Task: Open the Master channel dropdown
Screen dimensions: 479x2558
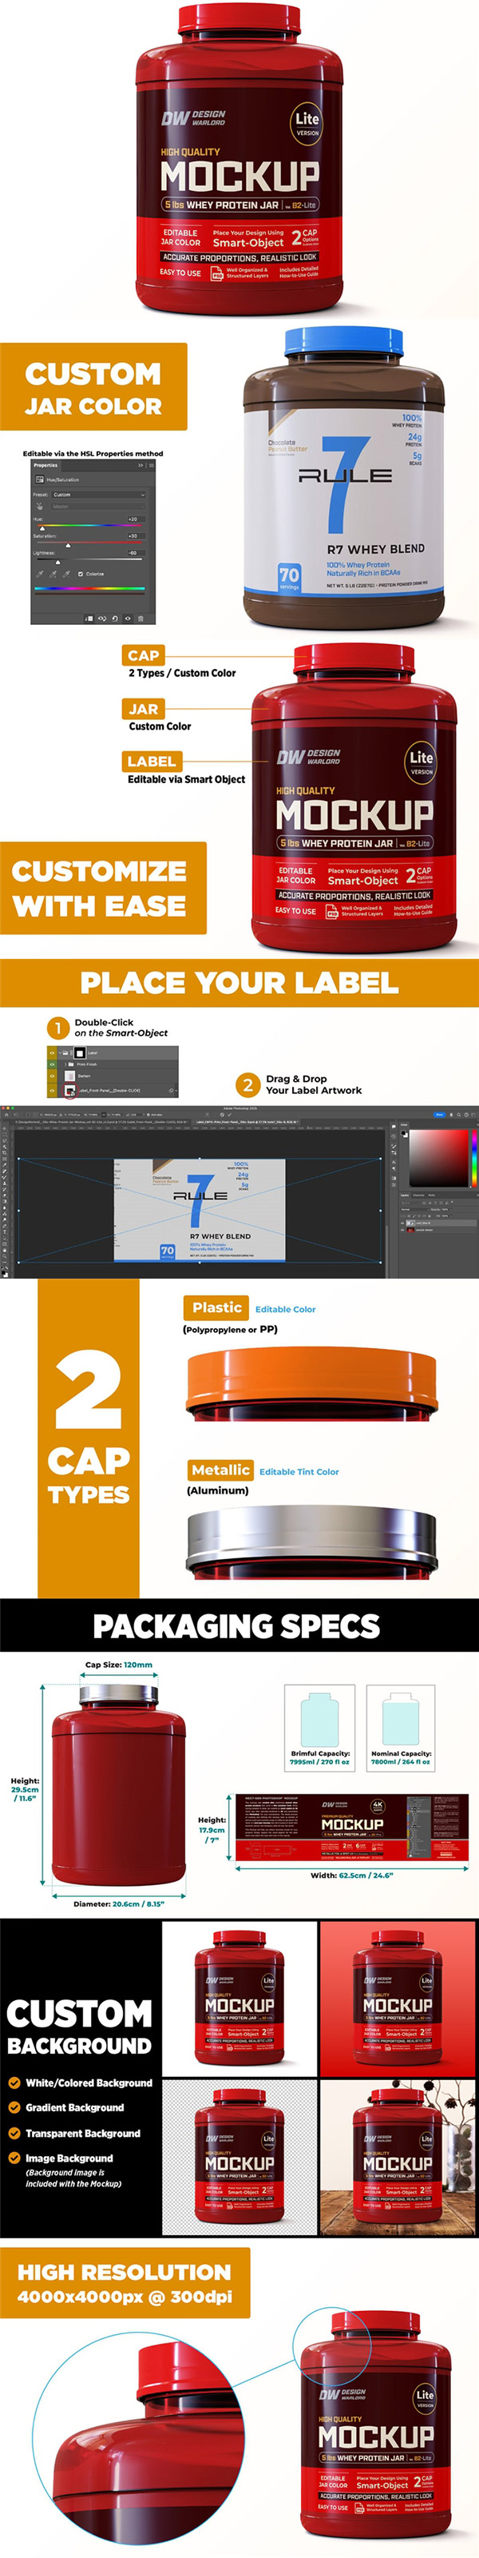Action: [99, 507]
